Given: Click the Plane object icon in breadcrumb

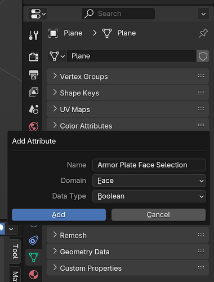Looking at the screenshot, I should tap(53, 33).
